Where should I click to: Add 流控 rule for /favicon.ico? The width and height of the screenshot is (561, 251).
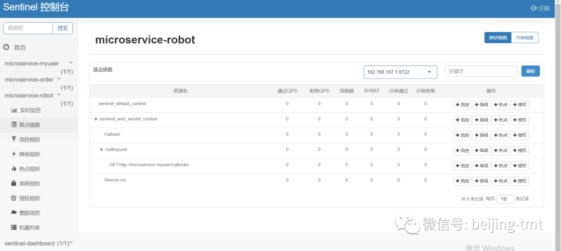(462, 181)
